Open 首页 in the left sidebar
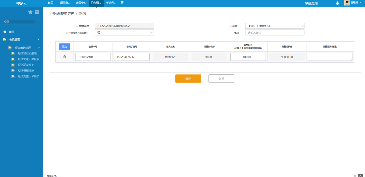Screen dimensions: 365x177 point(12,32)
